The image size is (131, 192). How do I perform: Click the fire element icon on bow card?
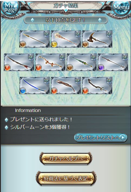[38, 68]
